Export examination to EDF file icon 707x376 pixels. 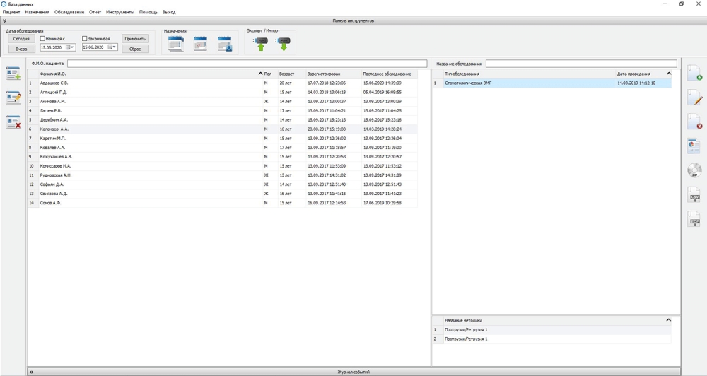(x=694, y=219)
